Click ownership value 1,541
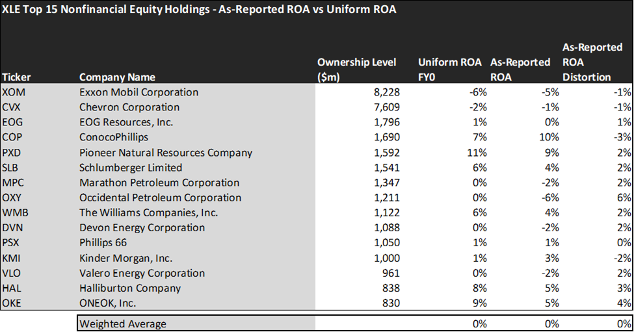 click(387, 168)
